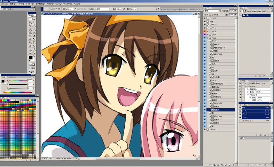Swap width and height arrows button
The height and width of the screenshot is (167, 274).
(124, 9)
